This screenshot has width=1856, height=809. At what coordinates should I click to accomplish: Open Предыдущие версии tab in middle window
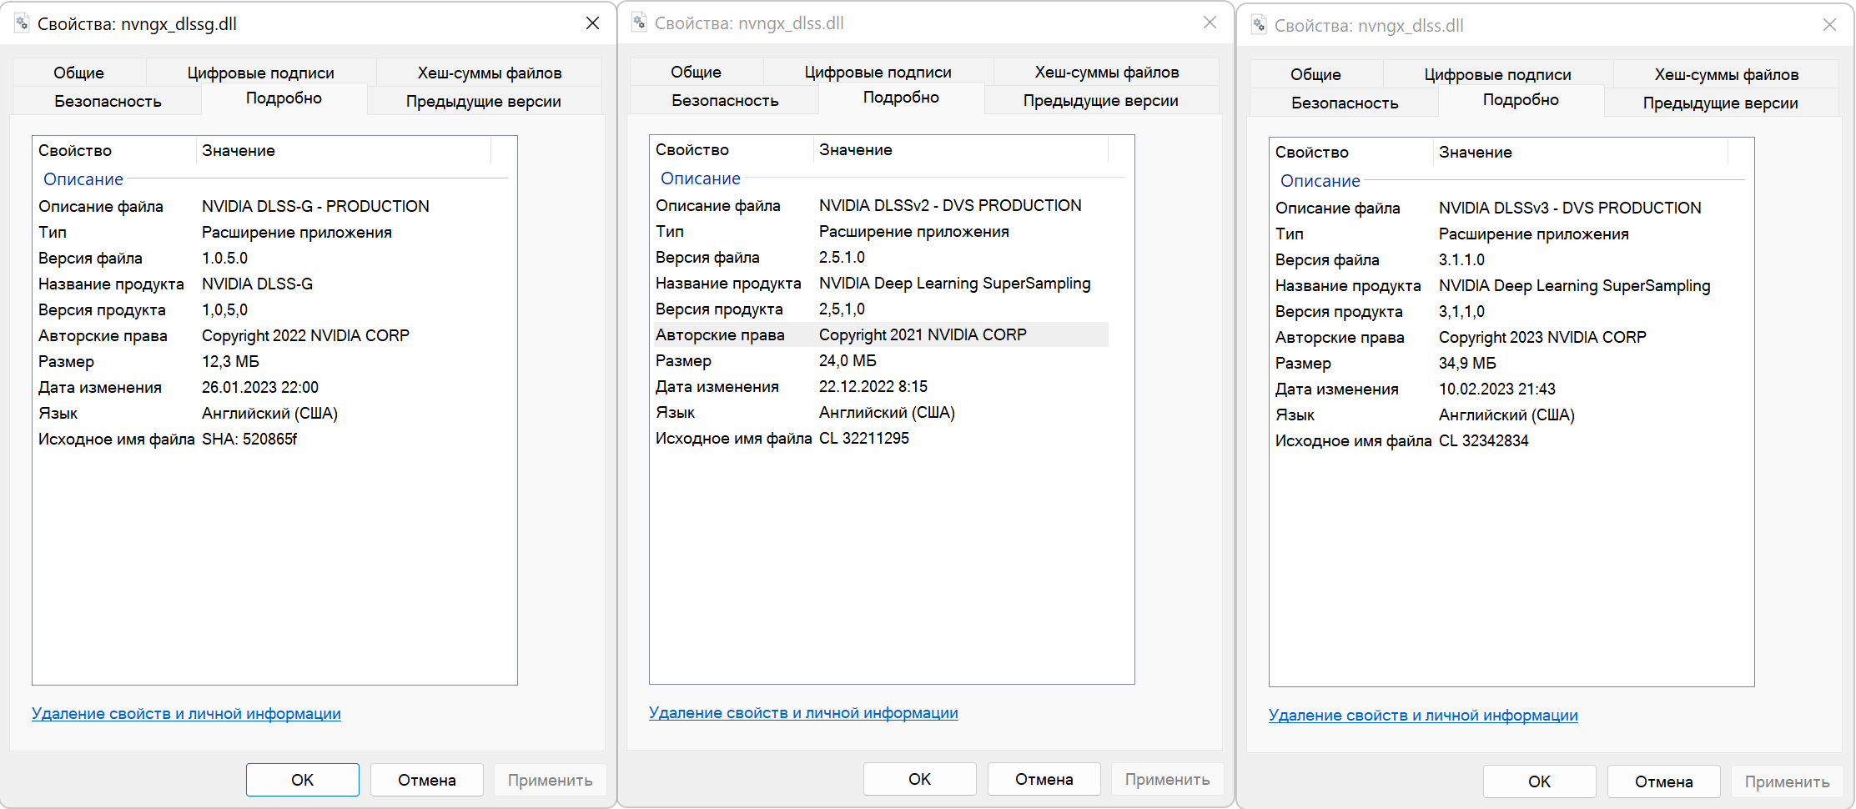pos(1100,100)
